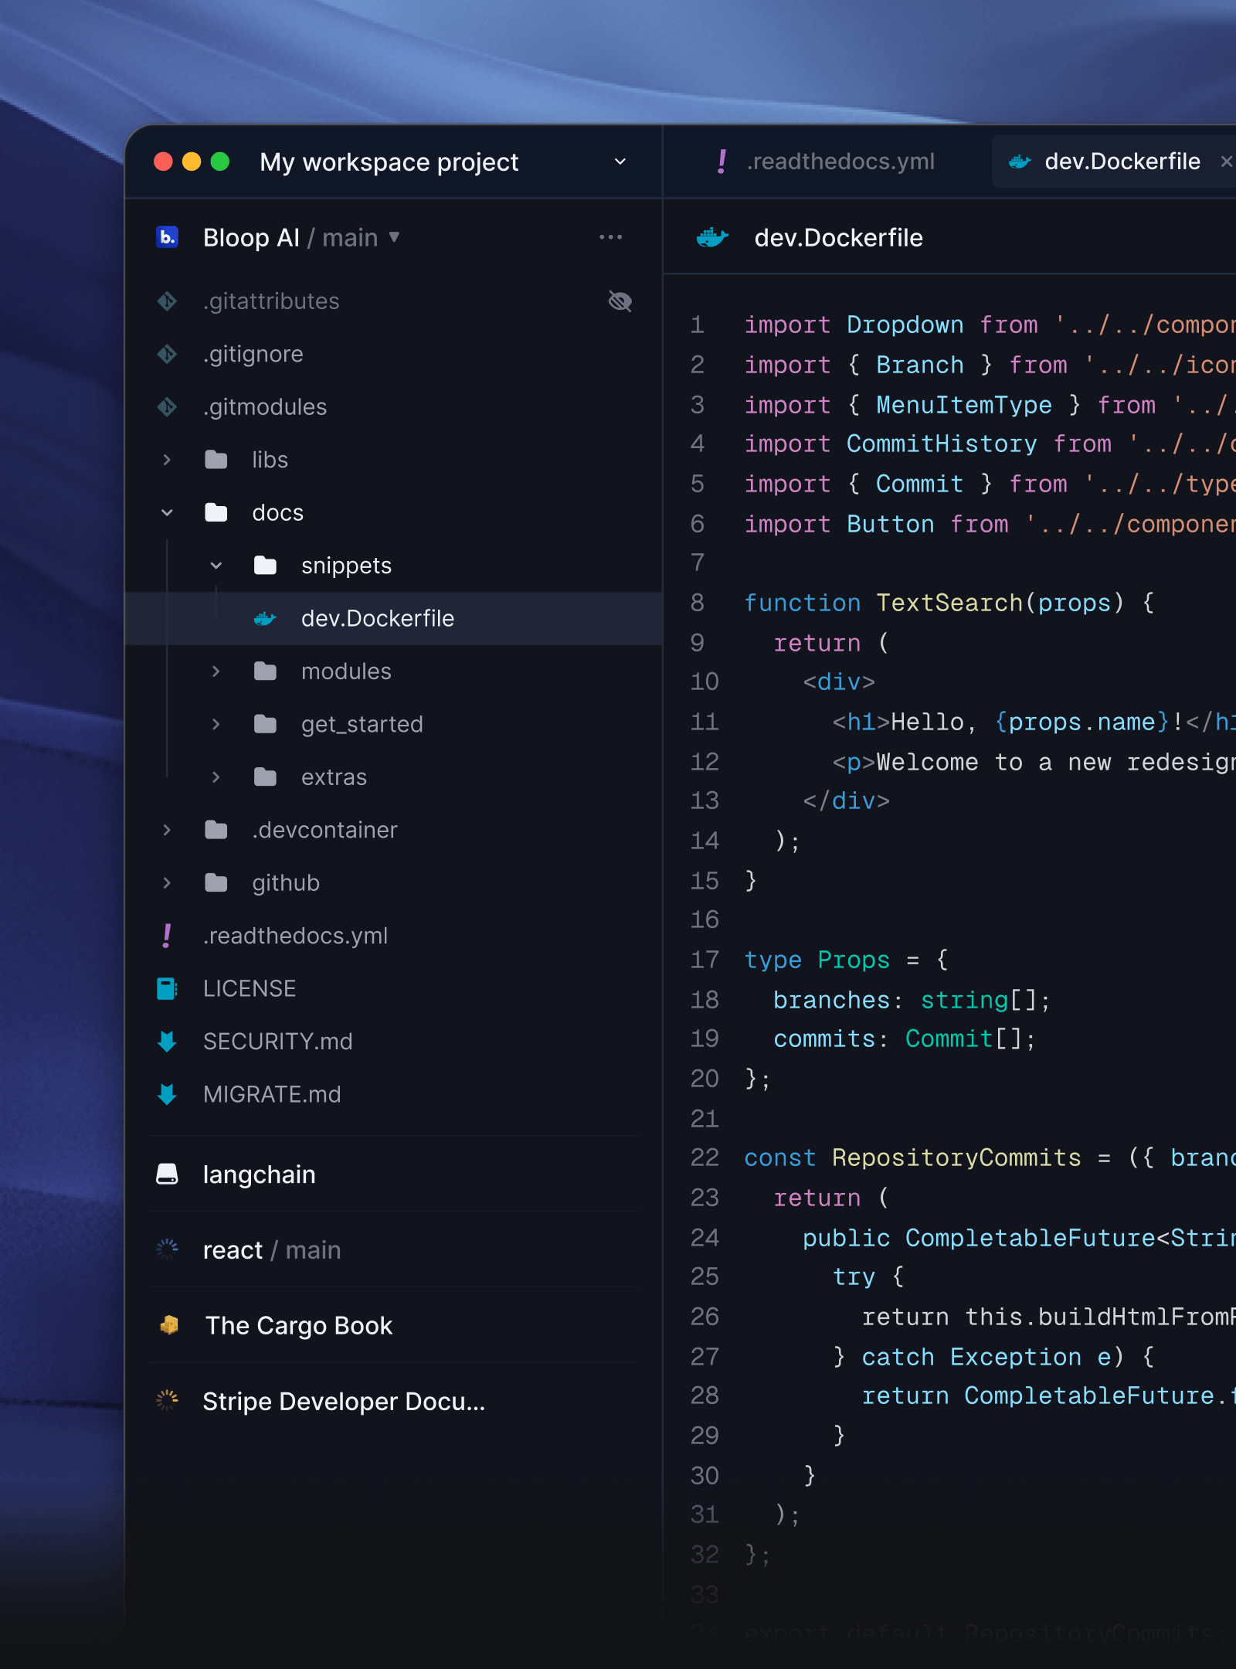Toggle visibility of .gitattributes with eye icon
Screen dimensions: 1236x1669
pyautogui.click(x=620, y=301)
